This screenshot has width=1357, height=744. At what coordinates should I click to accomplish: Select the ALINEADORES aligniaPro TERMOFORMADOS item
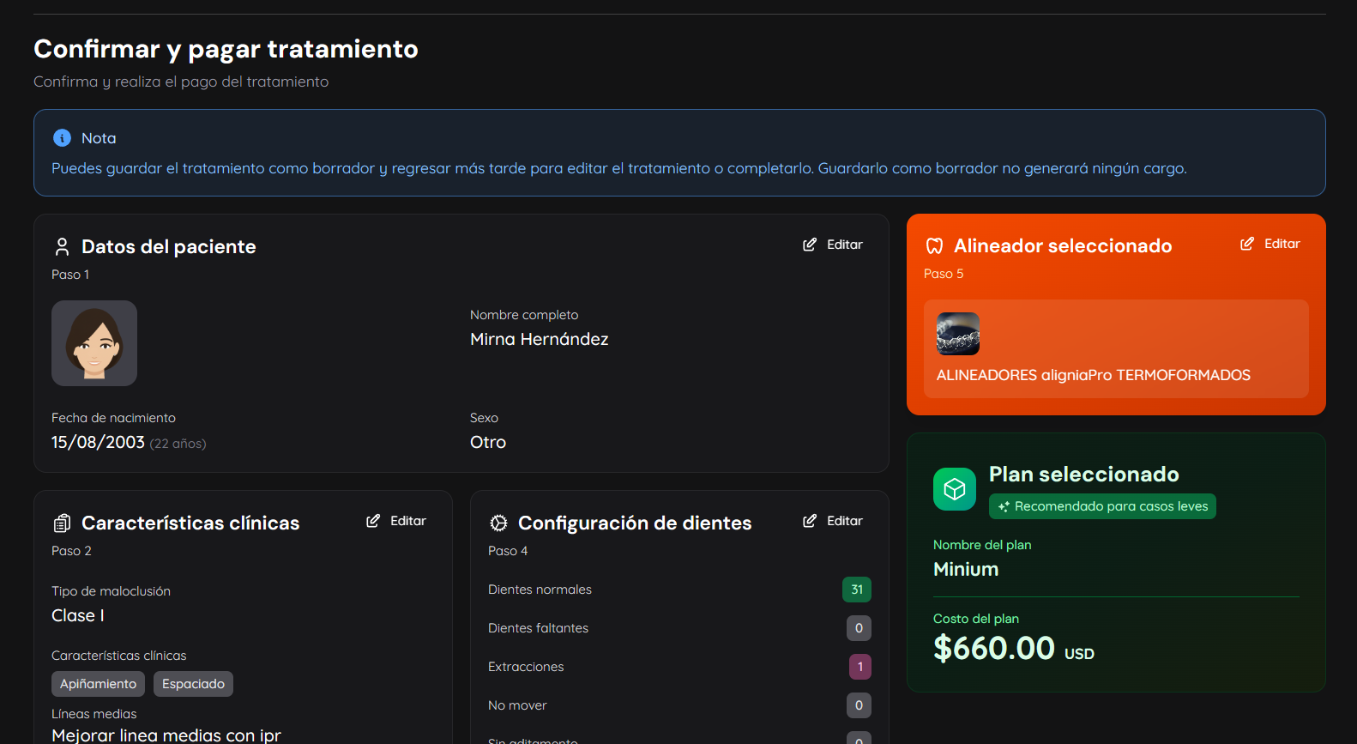[x=1093, y=375]
